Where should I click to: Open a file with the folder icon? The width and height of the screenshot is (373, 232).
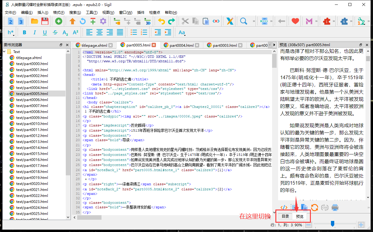click(x=35, y=21)
